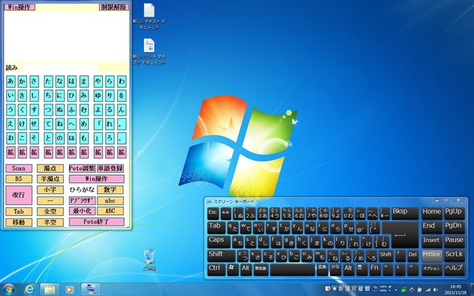Open the Windows Start orb
Screen dimensions: 474x296
click(8, 289)
